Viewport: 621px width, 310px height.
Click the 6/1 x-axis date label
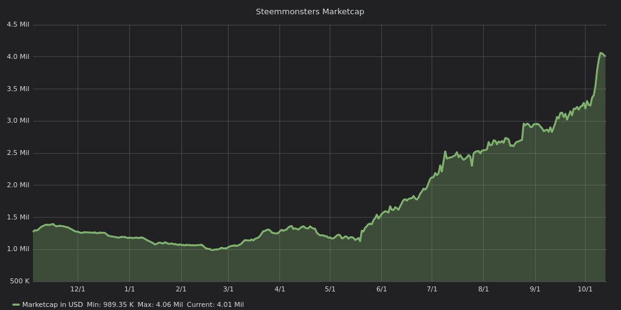[x=381, y=289]
